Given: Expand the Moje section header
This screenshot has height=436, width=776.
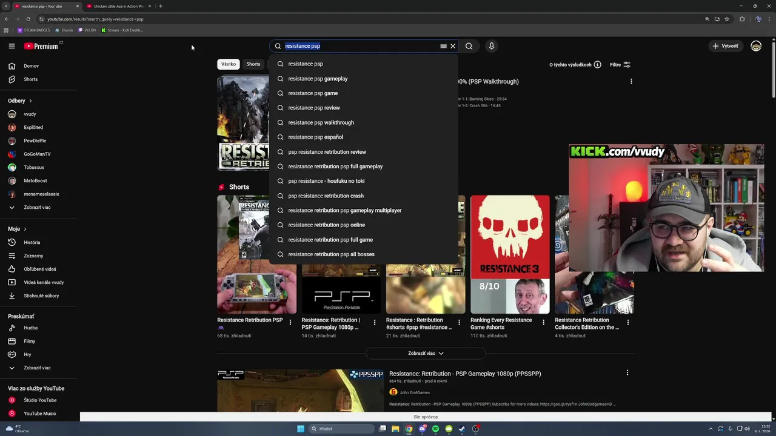Looking at the screenshot, I should tap(17, 229).
